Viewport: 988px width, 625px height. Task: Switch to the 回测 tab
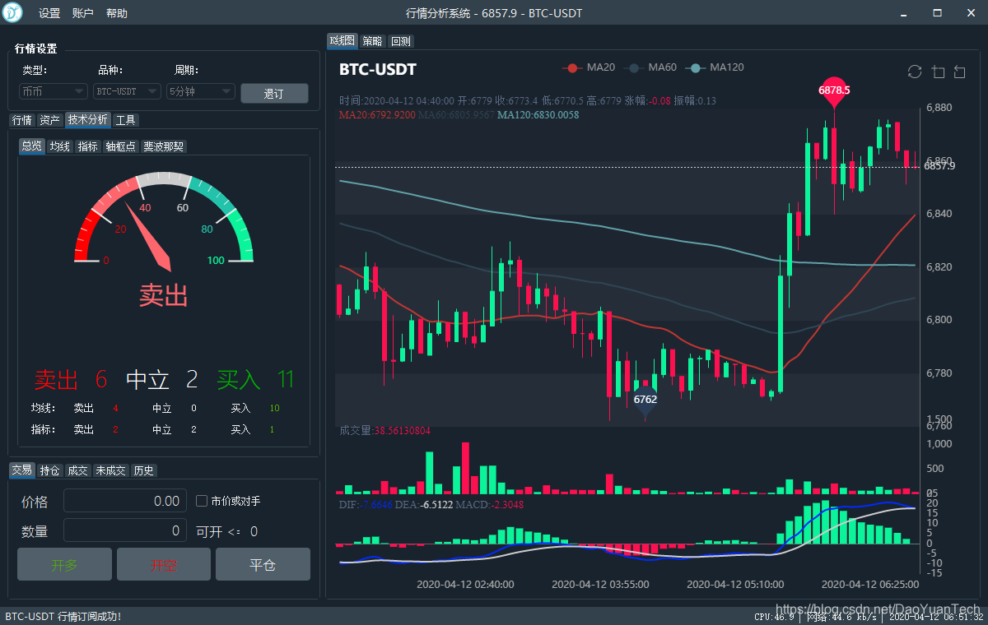click(401, 41)
